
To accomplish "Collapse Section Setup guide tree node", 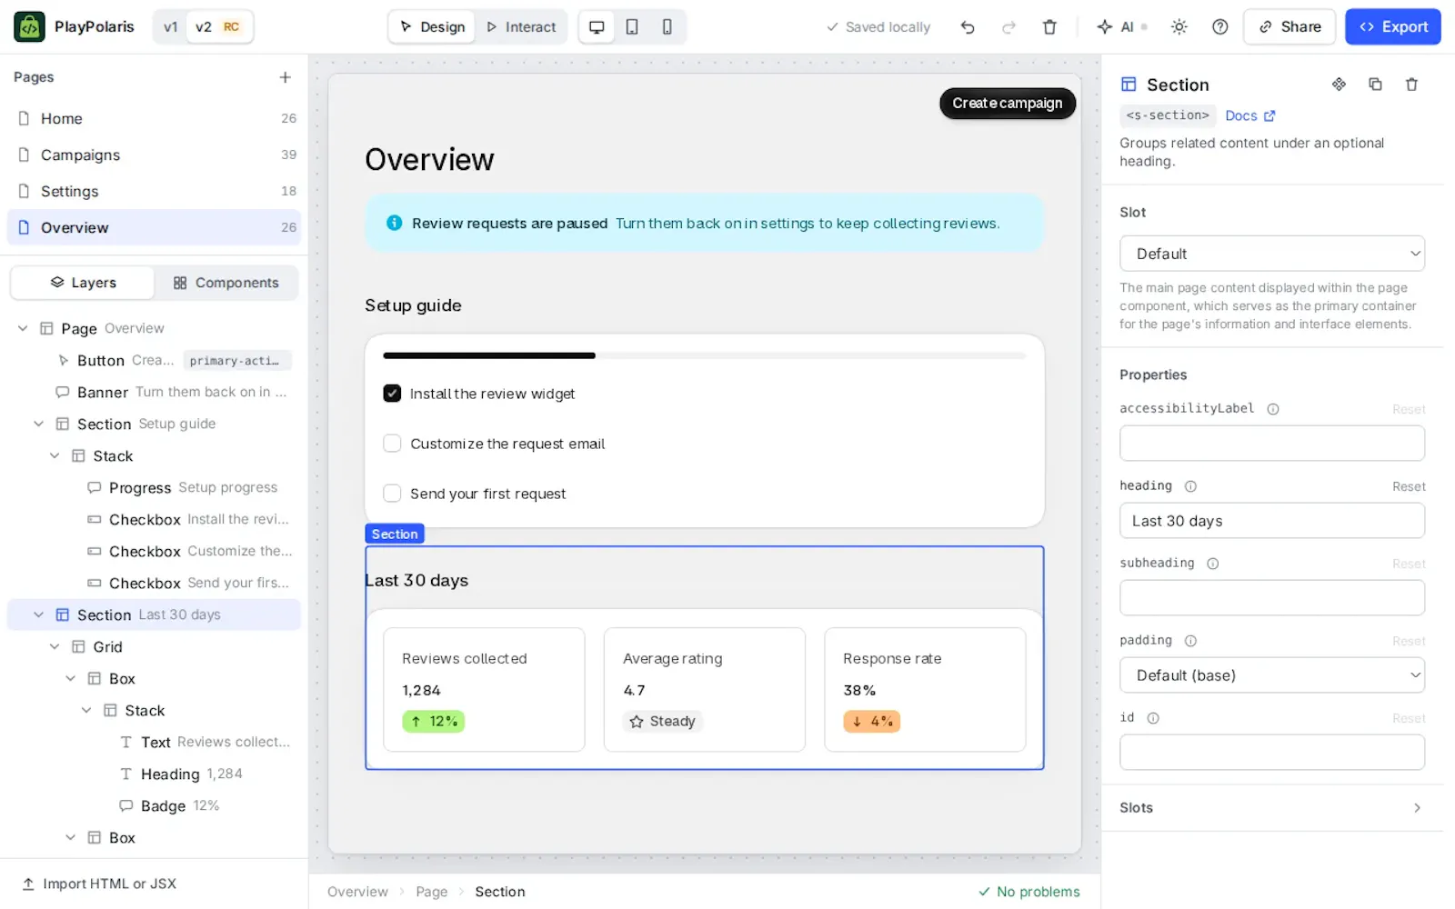I will pyautogui.click(x=38, y=424).
